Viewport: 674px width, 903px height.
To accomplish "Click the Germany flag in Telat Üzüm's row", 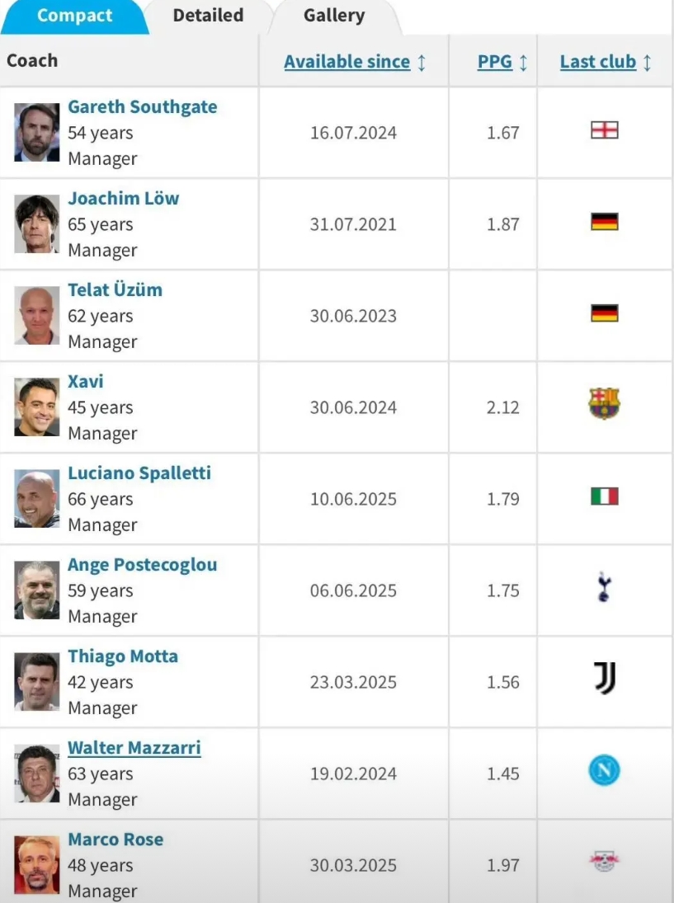I will pyautogui.click(x=605, y=313).
